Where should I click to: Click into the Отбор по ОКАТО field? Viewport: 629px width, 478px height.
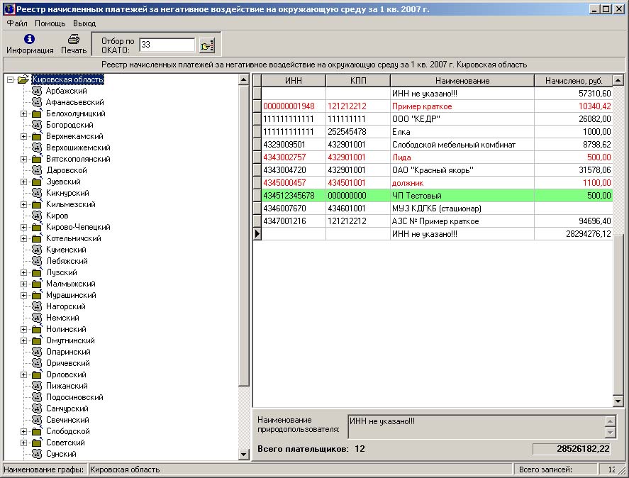pyautogui.click(x=167, y=45)
